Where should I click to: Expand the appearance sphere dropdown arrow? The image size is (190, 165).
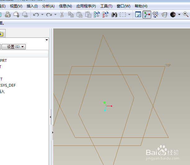click(x=179, y=15)
